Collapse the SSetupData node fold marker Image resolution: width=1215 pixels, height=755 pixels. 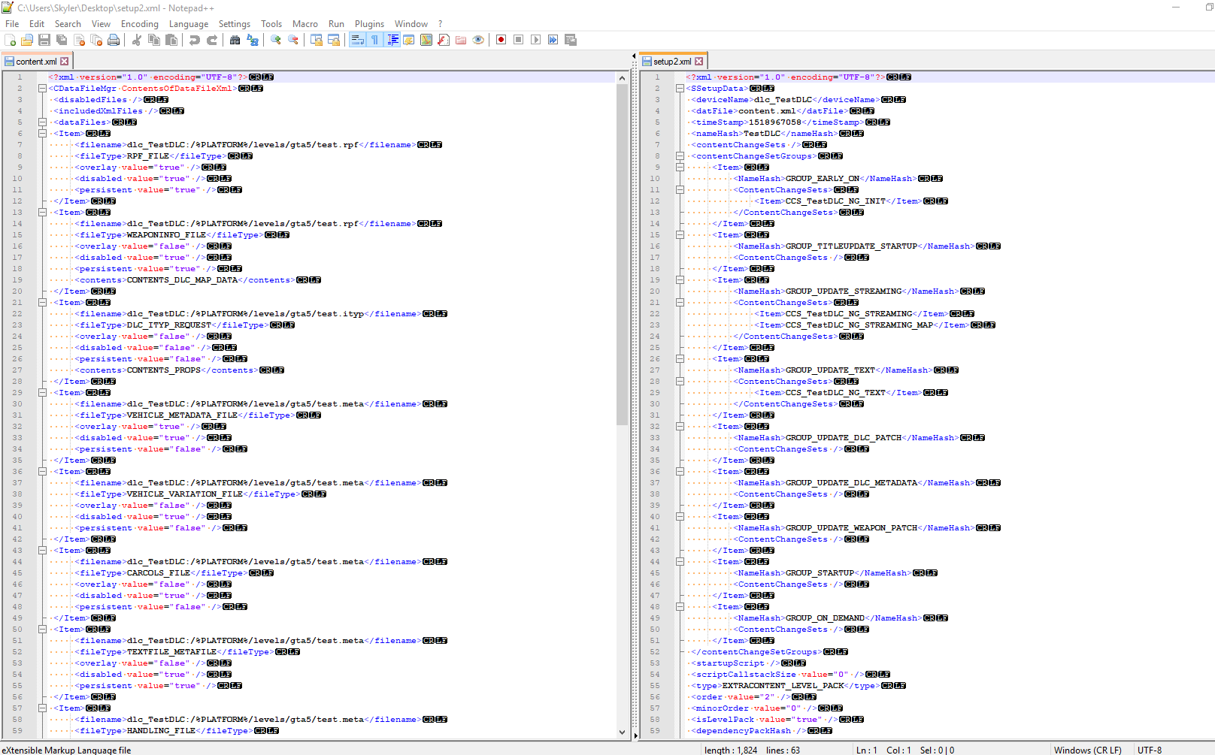click(680, 89)
